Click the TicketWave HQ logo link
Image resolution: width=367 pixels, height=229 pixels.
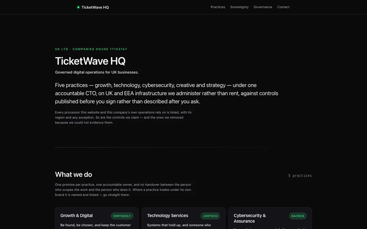93,7
